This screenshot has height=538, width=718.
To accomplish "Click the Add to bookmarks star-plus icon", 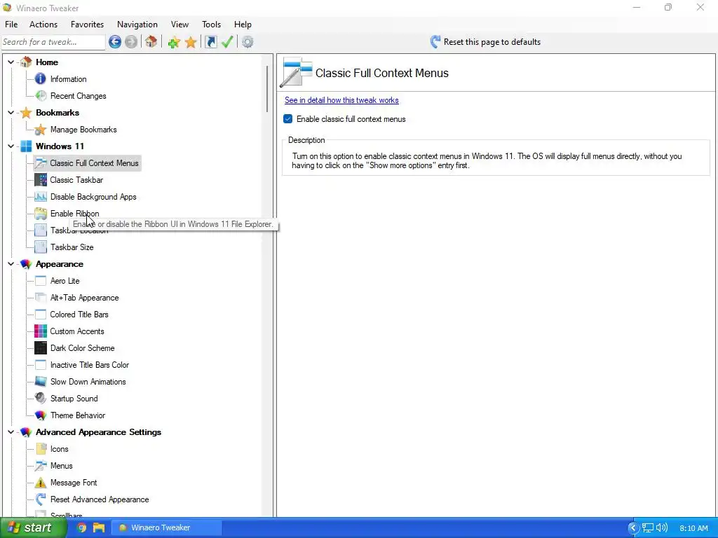I will coord(174,42).
